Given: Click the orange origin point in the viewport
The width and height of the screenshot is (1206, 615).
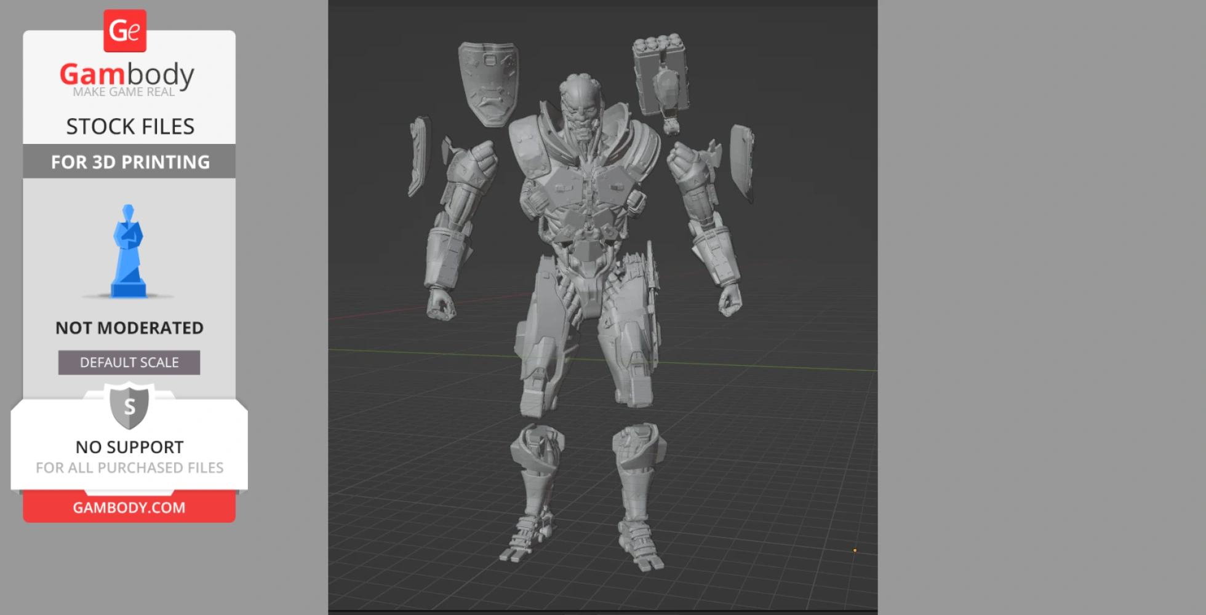Looking at the screenshot, I should (x=854, y=550).
